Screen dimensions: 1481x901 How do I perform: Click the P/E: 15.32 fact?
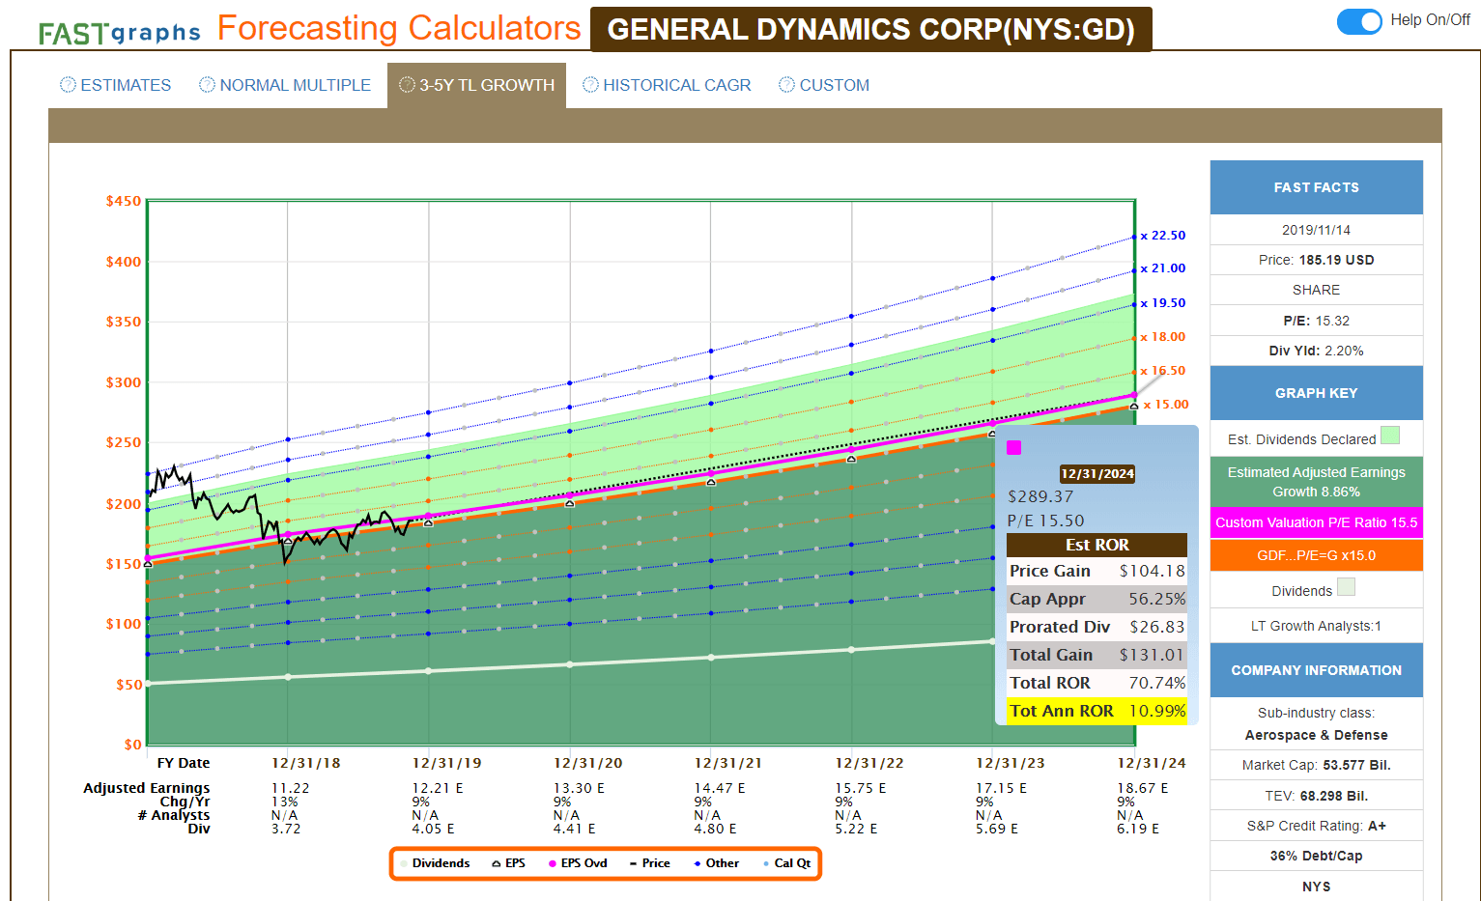(1316, 321)
